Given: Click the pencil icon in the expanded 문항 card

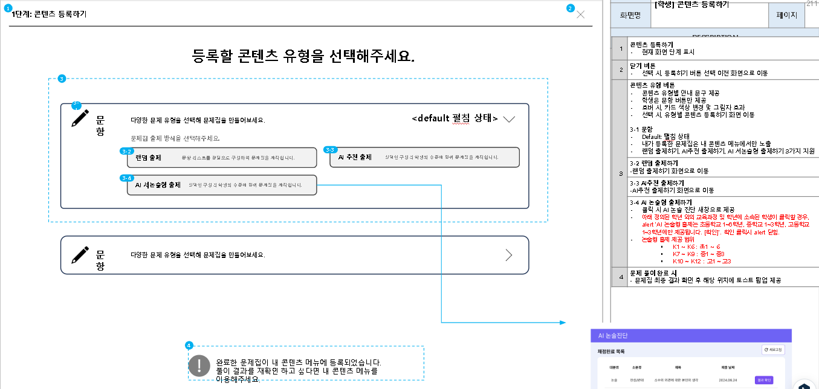Looking at the screenshot, I should pos(80,118).
